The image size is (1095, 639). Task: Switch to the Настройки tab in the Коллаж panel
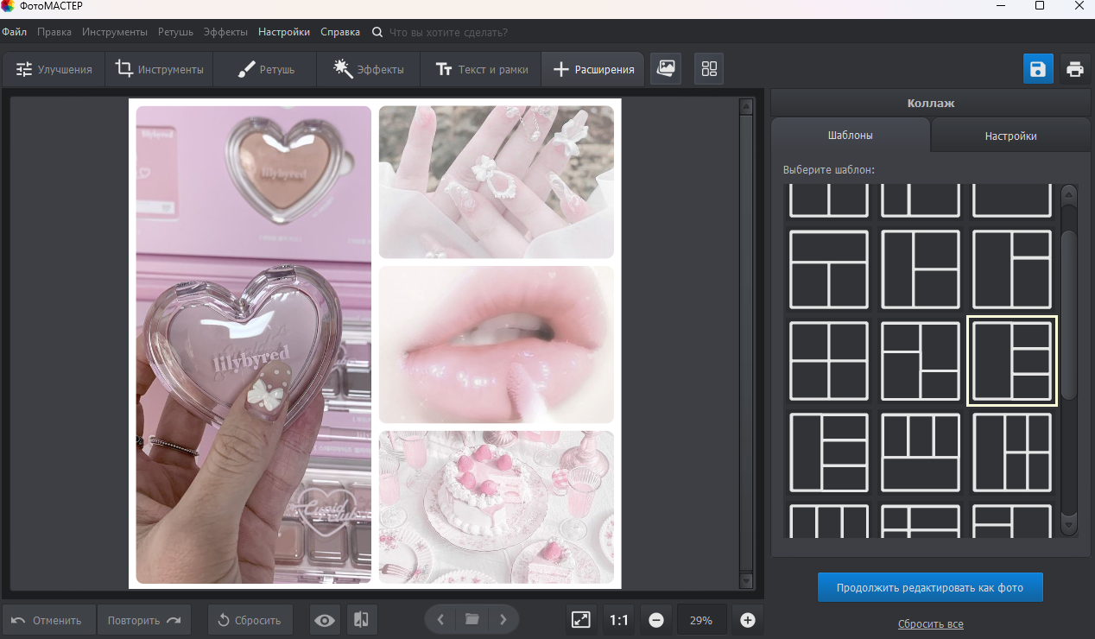click(1010, 136)
